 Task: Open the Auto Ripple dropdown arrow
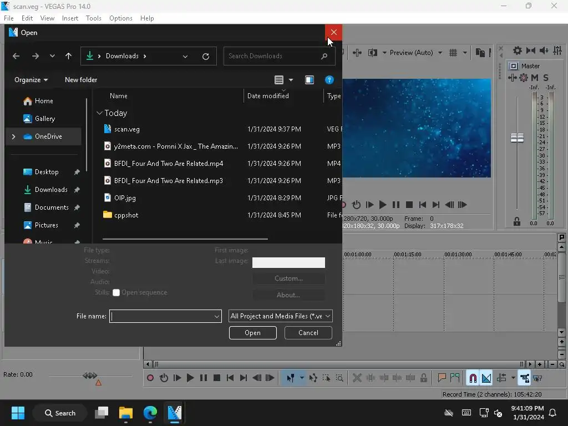pyautogui.click(x=513, y=378)
